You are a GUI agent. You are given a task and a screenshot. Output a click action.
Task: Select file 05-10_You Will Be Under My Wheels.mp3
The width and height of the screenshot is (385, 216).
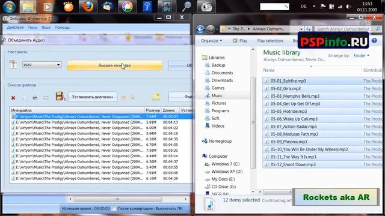click(322, 149)
